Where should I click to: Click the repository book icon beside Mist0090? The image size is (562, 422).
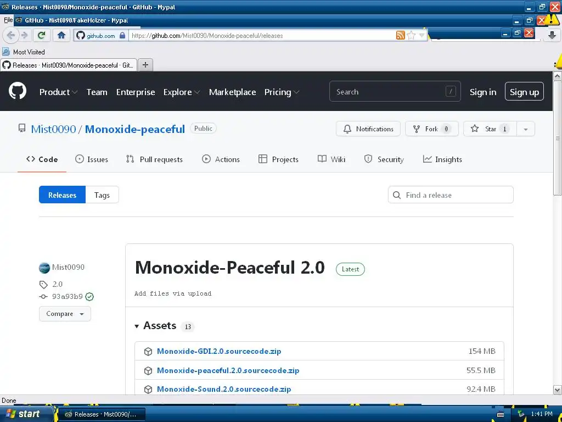click(22, 128)
